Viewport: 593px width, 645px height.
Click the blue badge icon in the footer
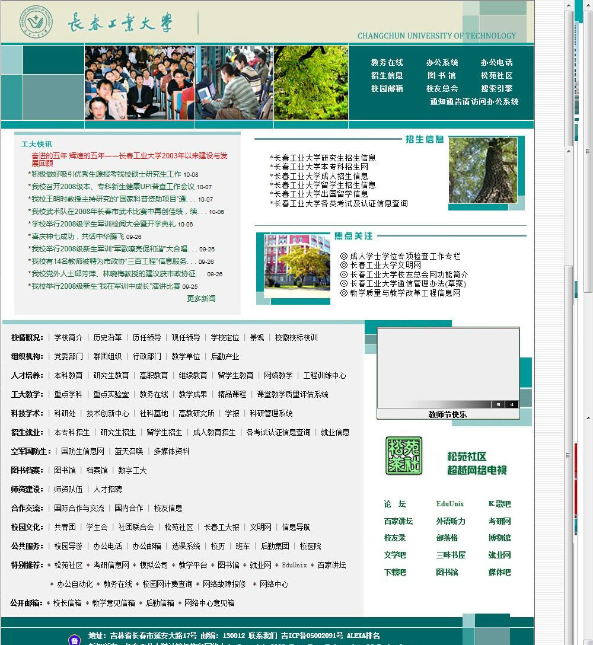(74, 640)
